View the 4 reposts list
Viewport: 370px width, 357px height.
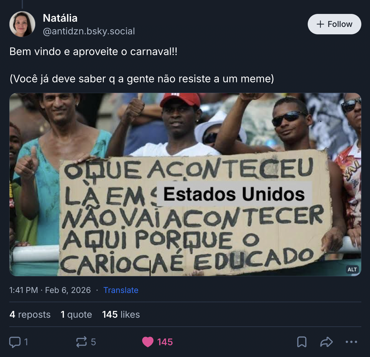[30, 315]
